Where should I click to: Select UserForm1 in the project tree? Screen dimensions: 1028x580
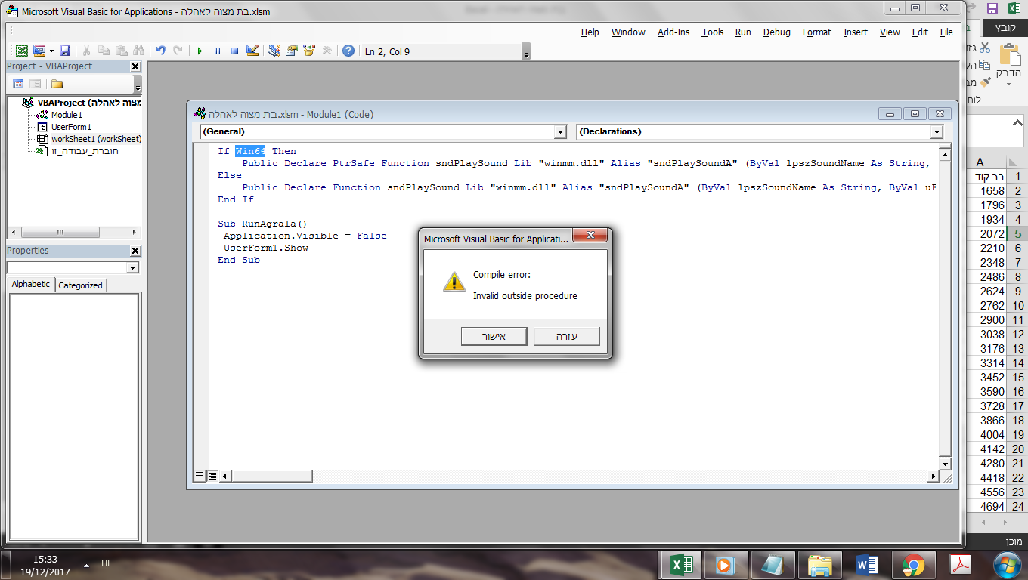71,127
